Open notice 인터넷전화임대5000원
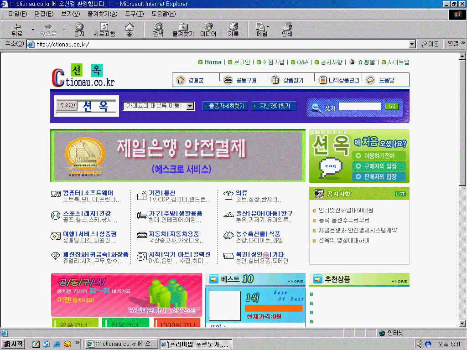Image resolution: width=467 pixels, height=350 pixels. [x=346, y=211]
